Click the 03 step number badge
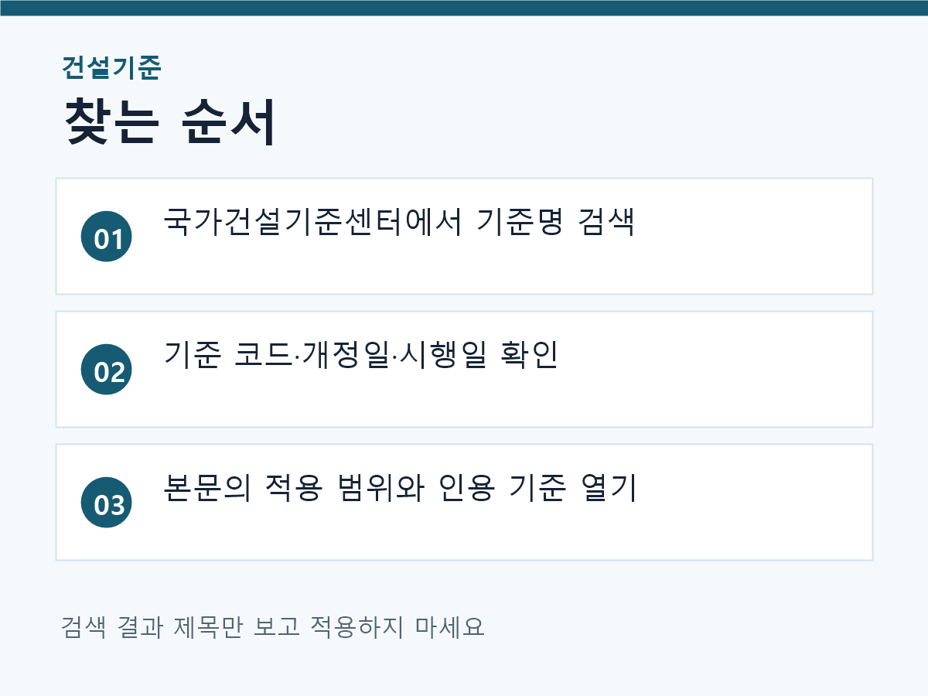 pos(107,503)
